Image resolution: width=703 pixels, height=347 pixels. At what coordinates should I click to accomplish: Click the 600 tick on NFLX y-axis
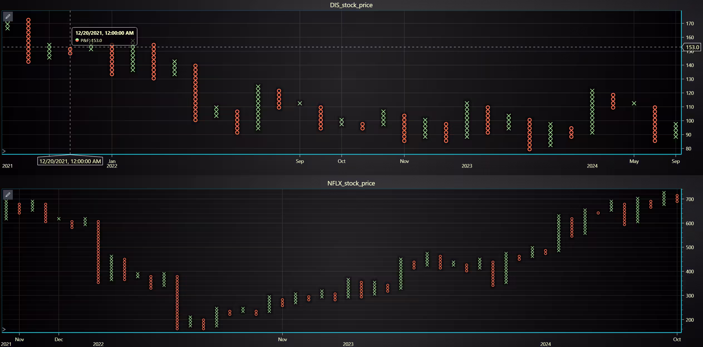tap(690, 224)
